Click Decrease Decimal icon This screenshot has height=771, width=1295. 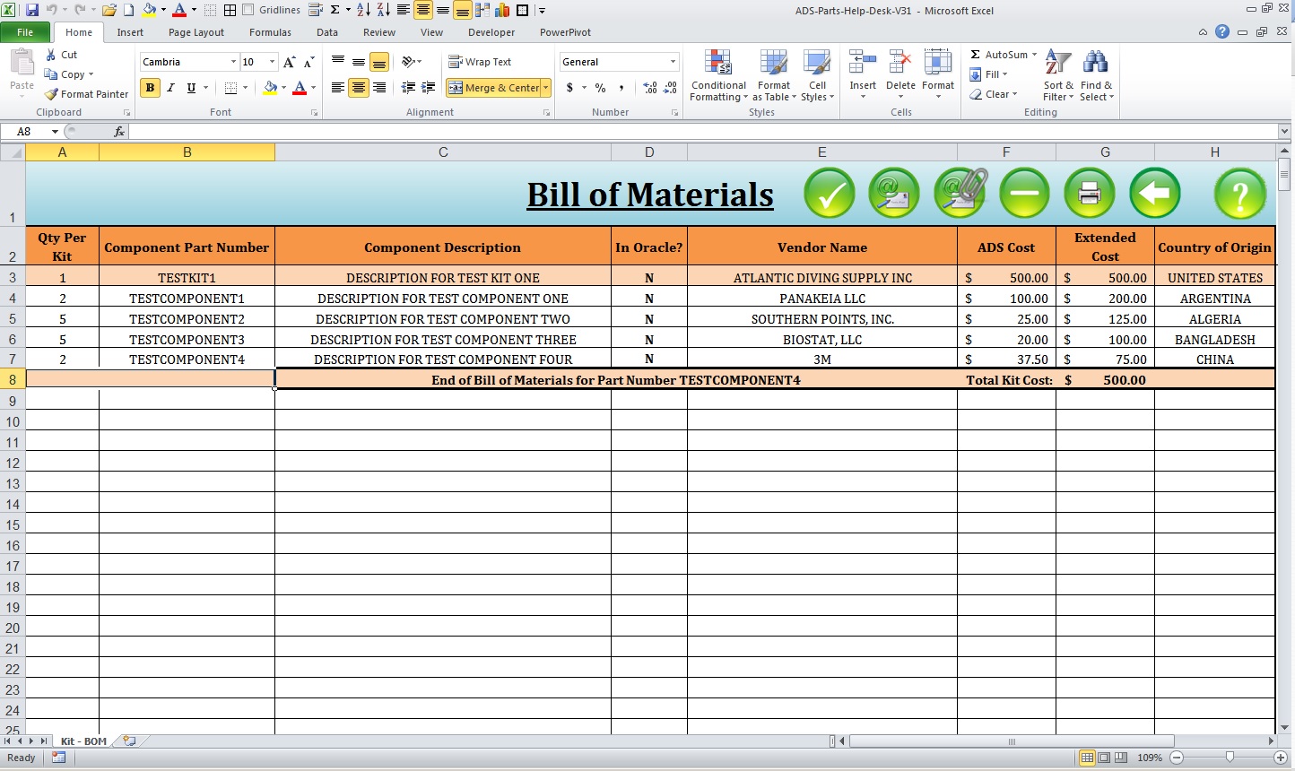[670, 88]
